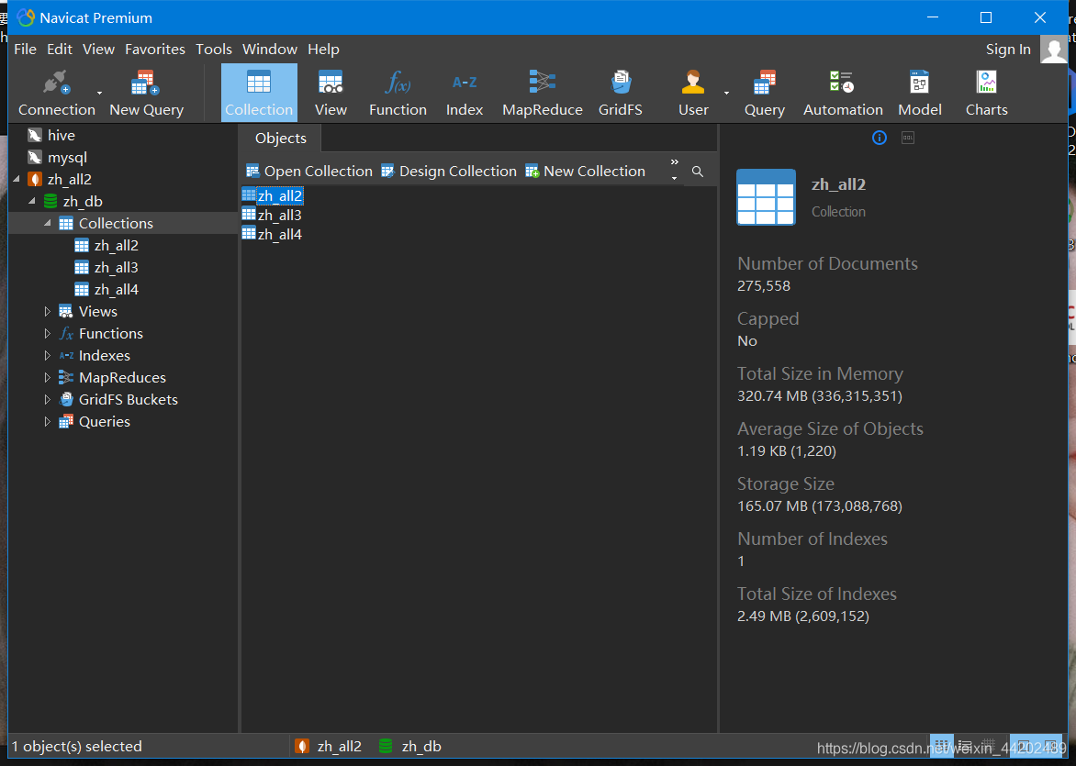Open MapReduce objects in toolbar

[542, 94]
